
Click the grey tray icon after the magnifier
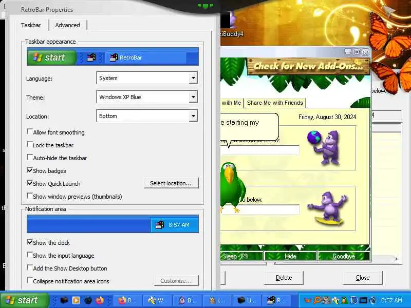[326, 300]
